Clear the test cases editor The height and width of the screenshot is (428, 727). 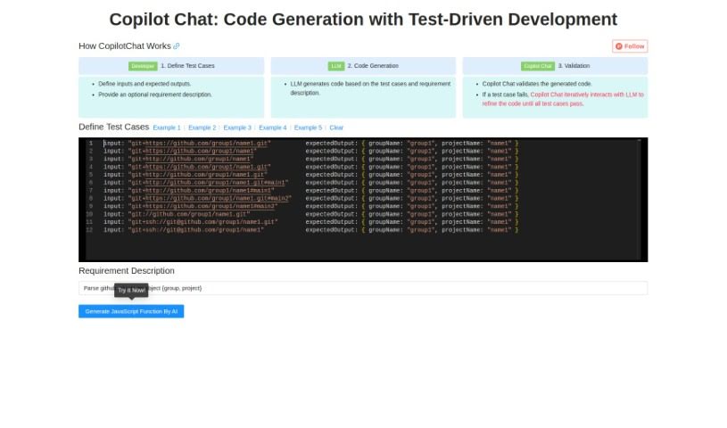point(336,128)
